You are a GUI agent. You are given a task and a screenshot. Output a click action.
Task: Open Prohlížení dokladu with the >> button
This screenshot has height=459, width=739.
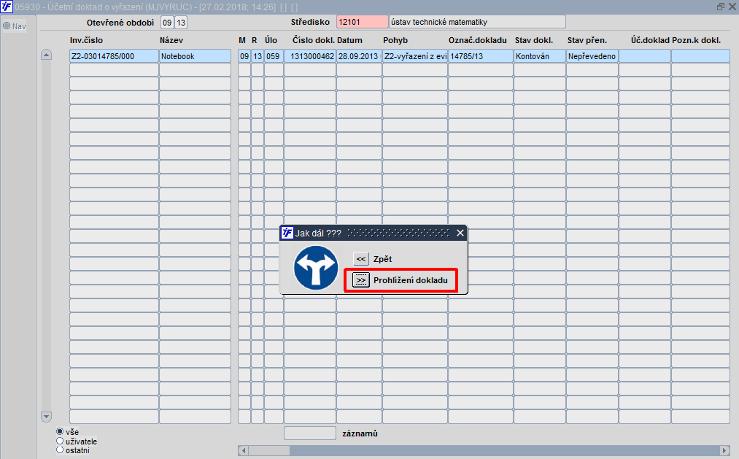coord(361,280)
